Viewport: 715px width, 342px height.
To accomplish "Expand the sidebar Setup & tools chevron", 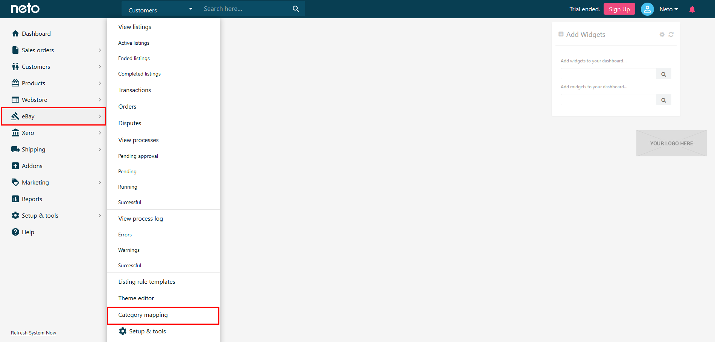I will (100, 215).
